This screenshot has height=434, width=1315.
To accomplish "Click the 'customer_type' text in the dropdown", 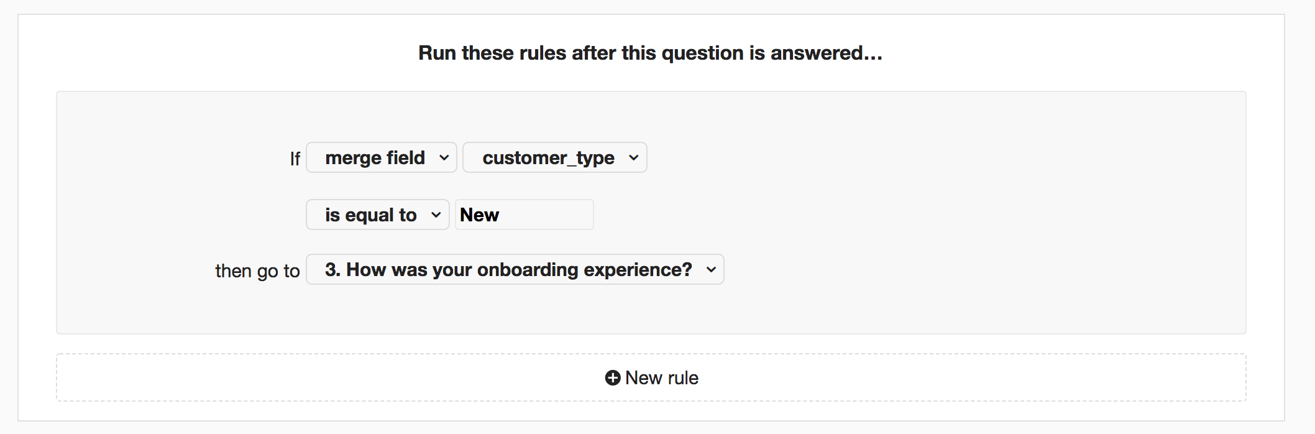I will [548, 158].
